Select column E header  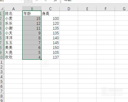pos(87,9)
